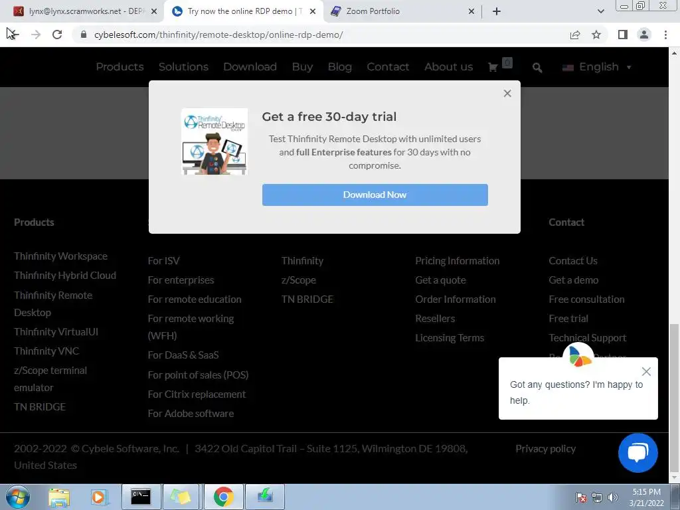Open the live chat bubble button
Screen dimensions: 680x510
(x=638, y=453)
